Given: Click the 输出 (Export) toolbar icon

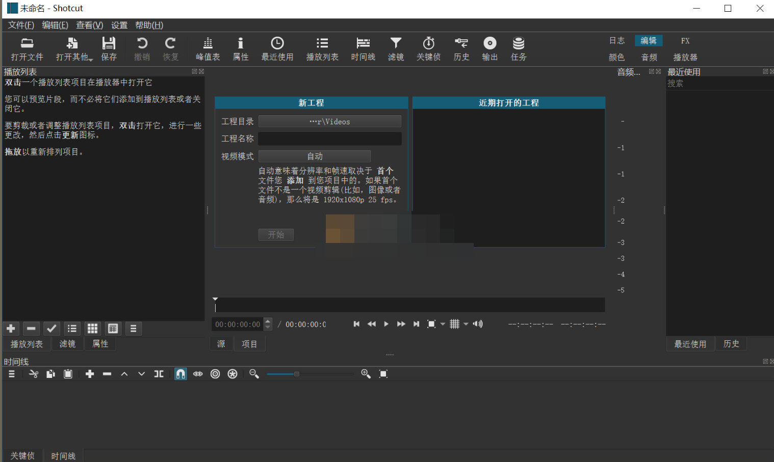Looking at the screenshot, I should click(x=489, y=48).
